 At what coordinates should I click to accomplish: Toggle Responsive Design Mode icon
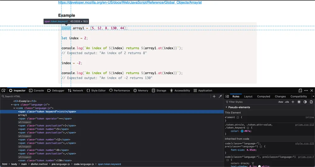[300, 91]
